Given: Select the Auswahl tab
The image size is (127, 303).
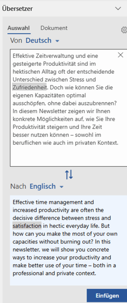Looking at the screenshot, I should point(19,28).
